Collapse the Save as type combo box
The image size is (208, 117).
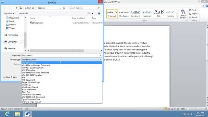(x=100, y=60)
